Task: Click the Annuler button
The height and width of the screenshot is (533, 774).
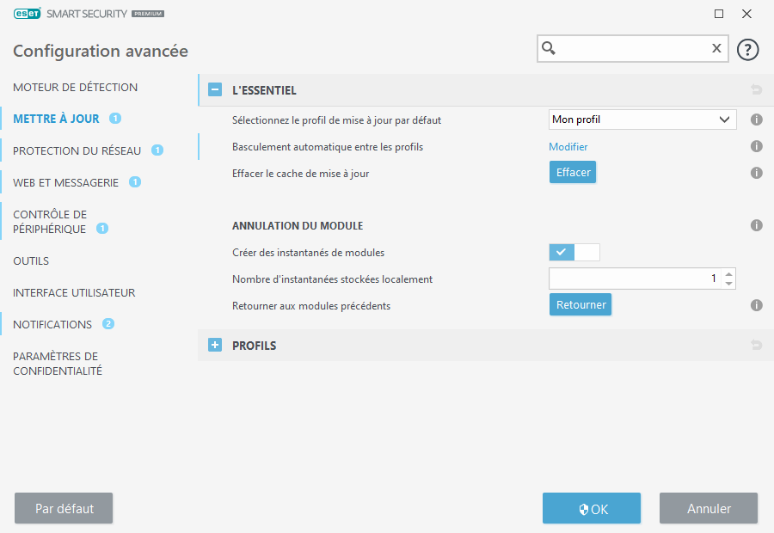Action: click(709, 508)
